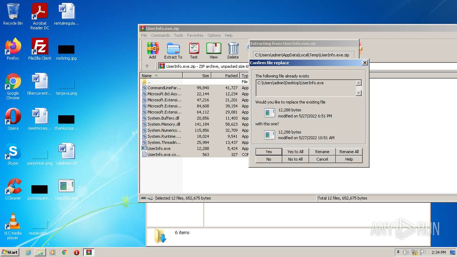
Task: Select the parent folder '..' row
Action: pyautogui.click(x=195, y=82)
